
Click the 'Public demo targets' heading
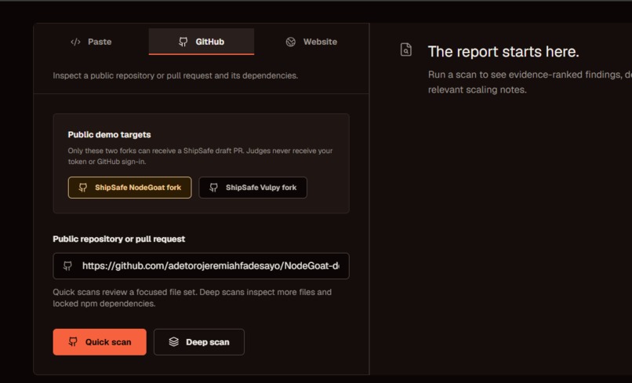click(x=109, y=135)
